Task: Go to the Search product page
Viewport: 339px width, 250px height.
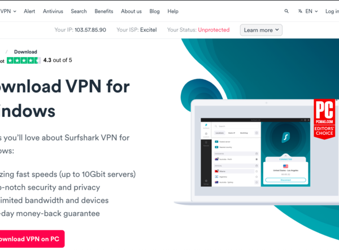Action: (79, 11)
